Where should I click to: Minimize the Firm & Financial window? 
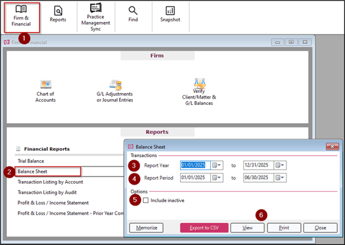tap(278, 42)
